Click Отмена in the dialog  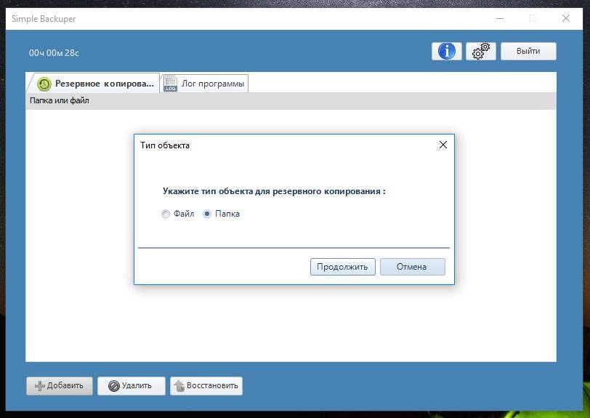413,267
